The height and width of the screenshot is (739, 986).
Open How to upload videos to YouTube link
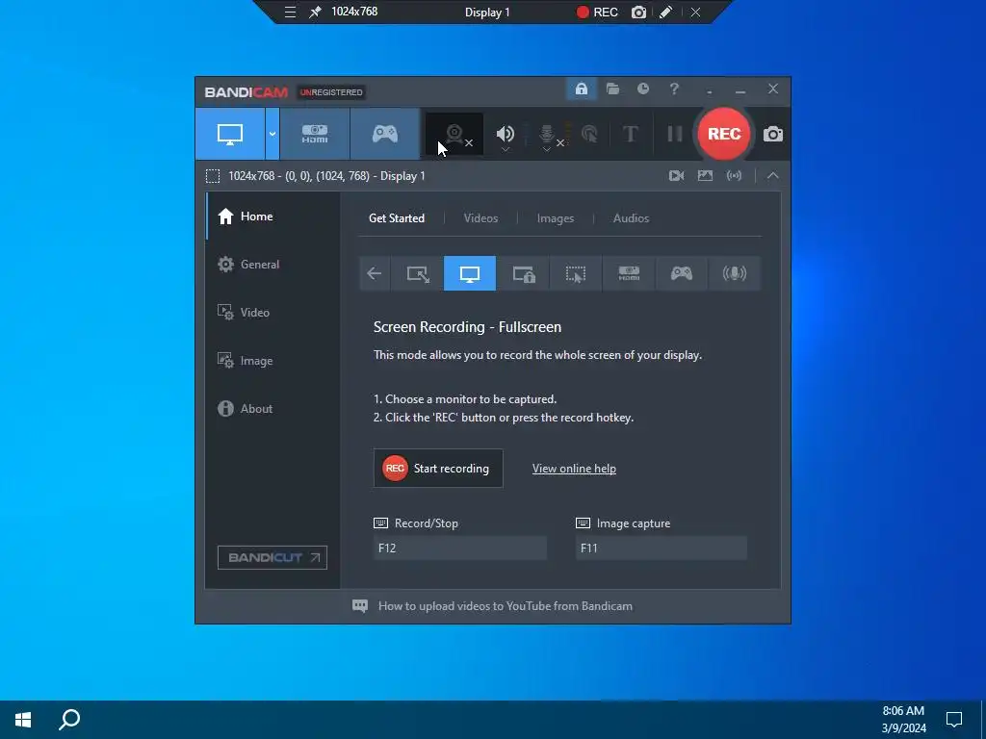click(x=505, y=606)
